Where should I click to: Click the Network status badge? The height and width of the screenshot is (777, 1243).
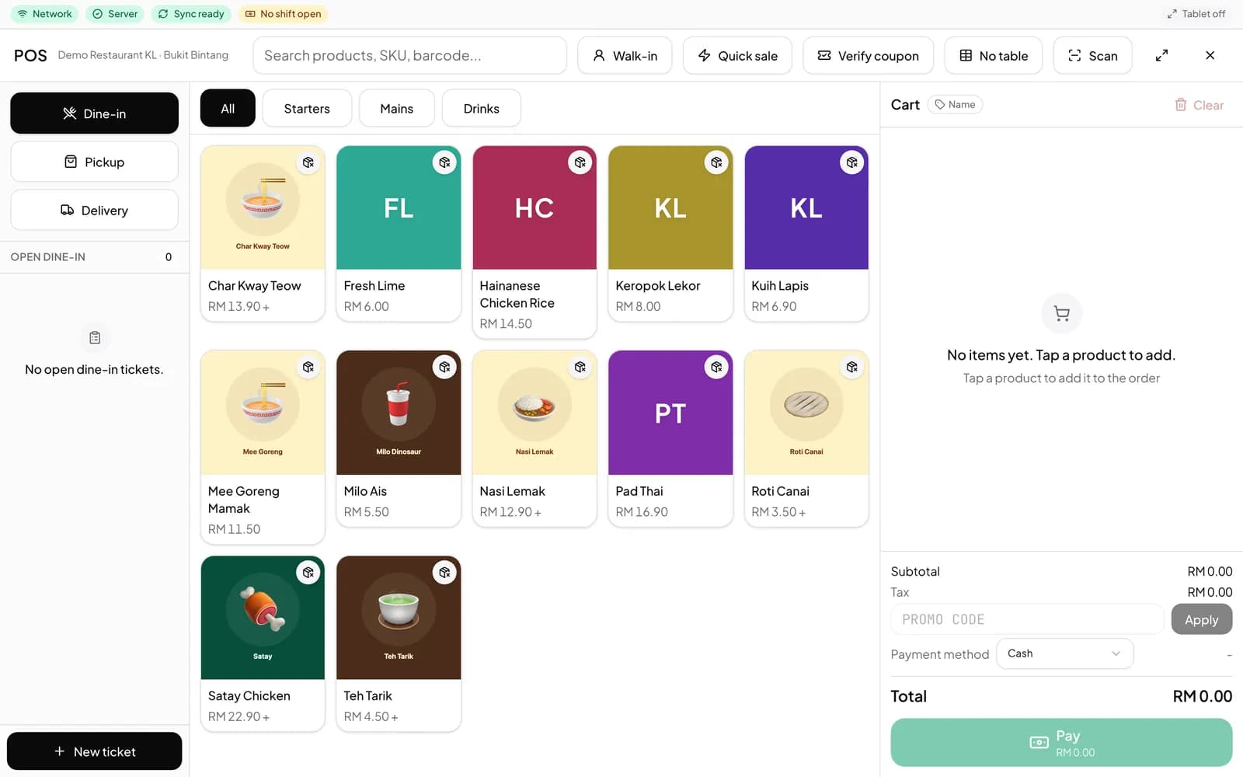(x=44, y=14)
